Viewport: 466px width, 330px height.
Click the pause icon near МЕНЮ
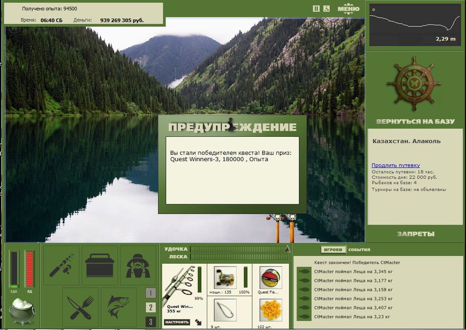316,9
